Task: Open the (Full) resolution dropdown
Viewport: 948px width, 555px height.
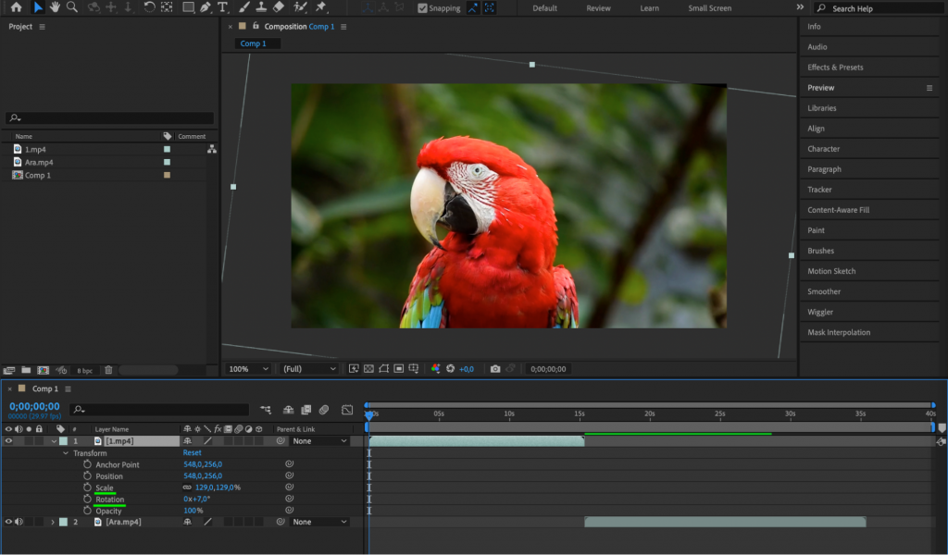Action: [x=309, y=368]
